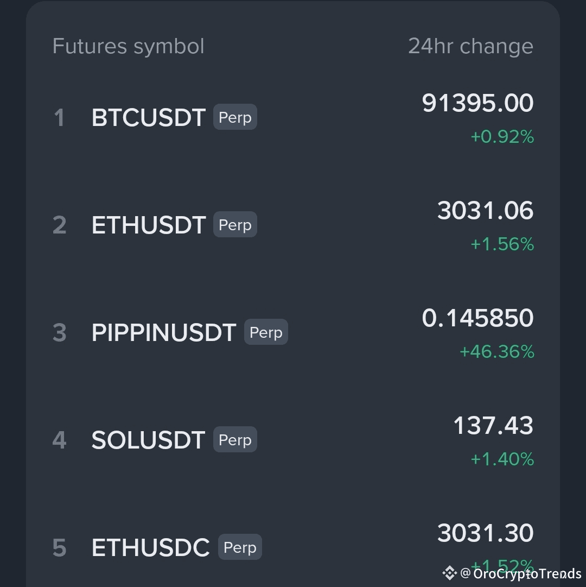Open the ETHUSDT futures symbol
This screenshot has width=586, height=587.
(x=148, y=225)
